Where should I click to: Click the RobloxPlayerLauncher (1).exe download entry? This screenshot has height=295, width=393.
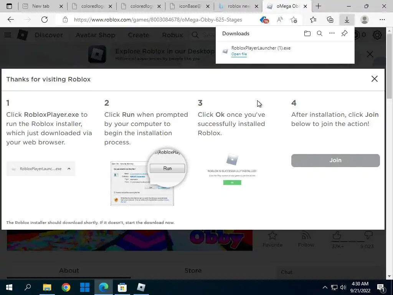tap(285, 51)
